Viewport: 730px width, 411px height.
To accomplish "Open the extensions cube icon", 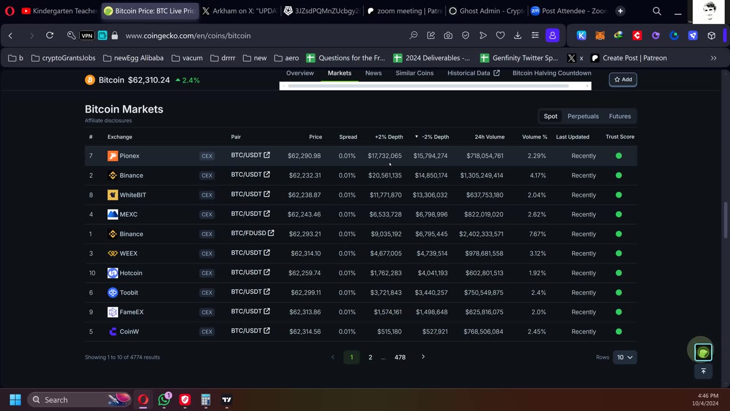I will coord(711,35).
